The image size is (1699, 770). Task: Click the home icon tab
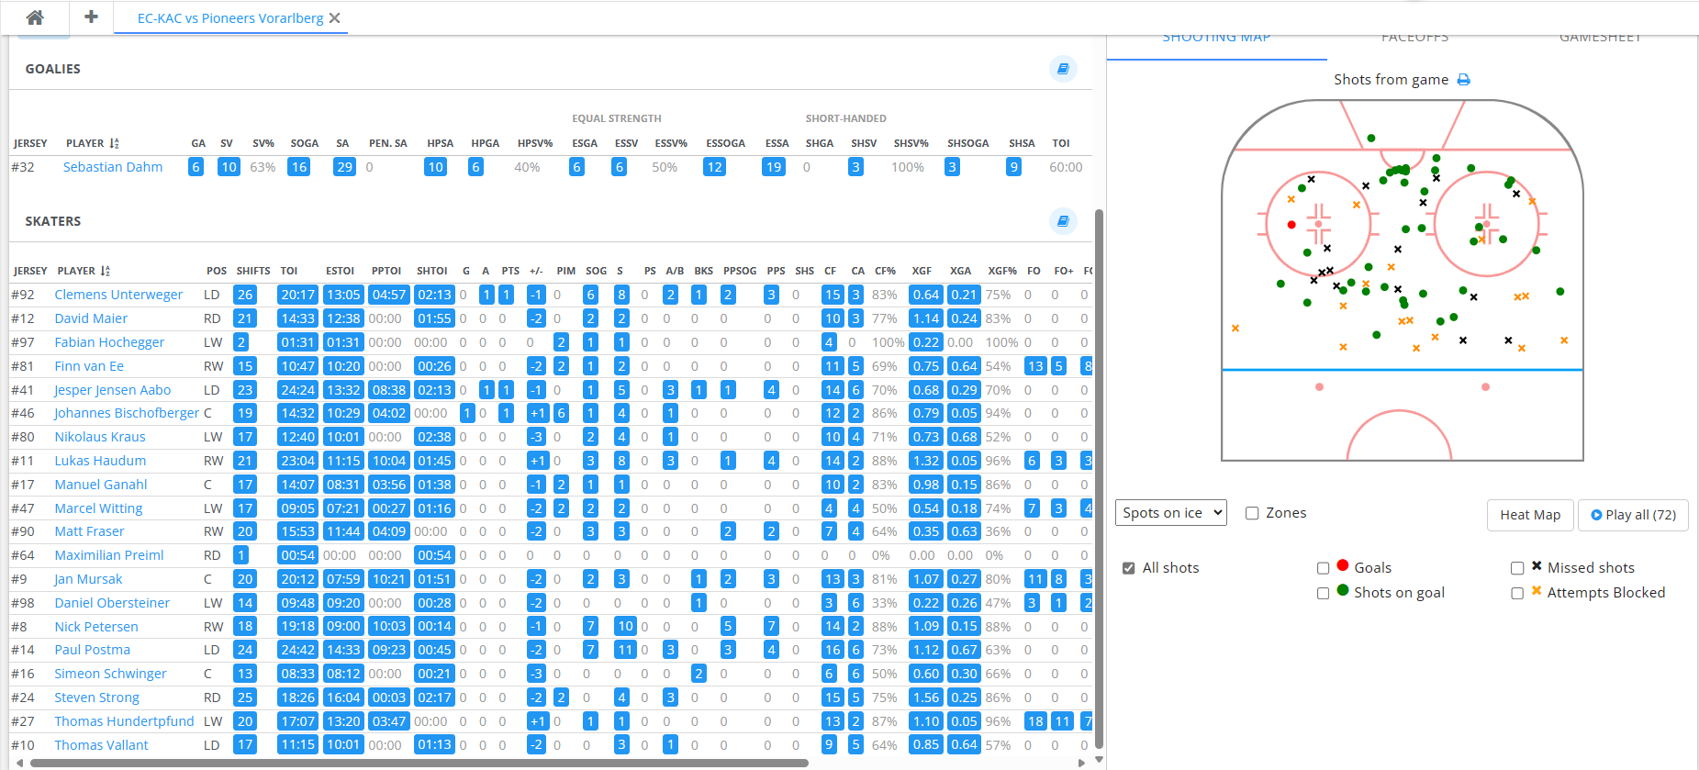[35, 17]
